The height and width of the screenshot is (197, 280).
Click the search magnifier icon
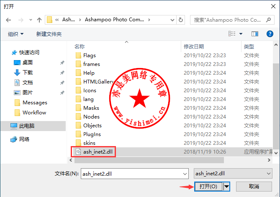click(268, 20)
